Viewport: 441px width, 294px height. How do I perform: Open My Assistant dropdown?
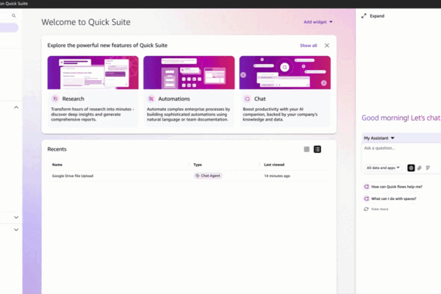coord(379,138)
